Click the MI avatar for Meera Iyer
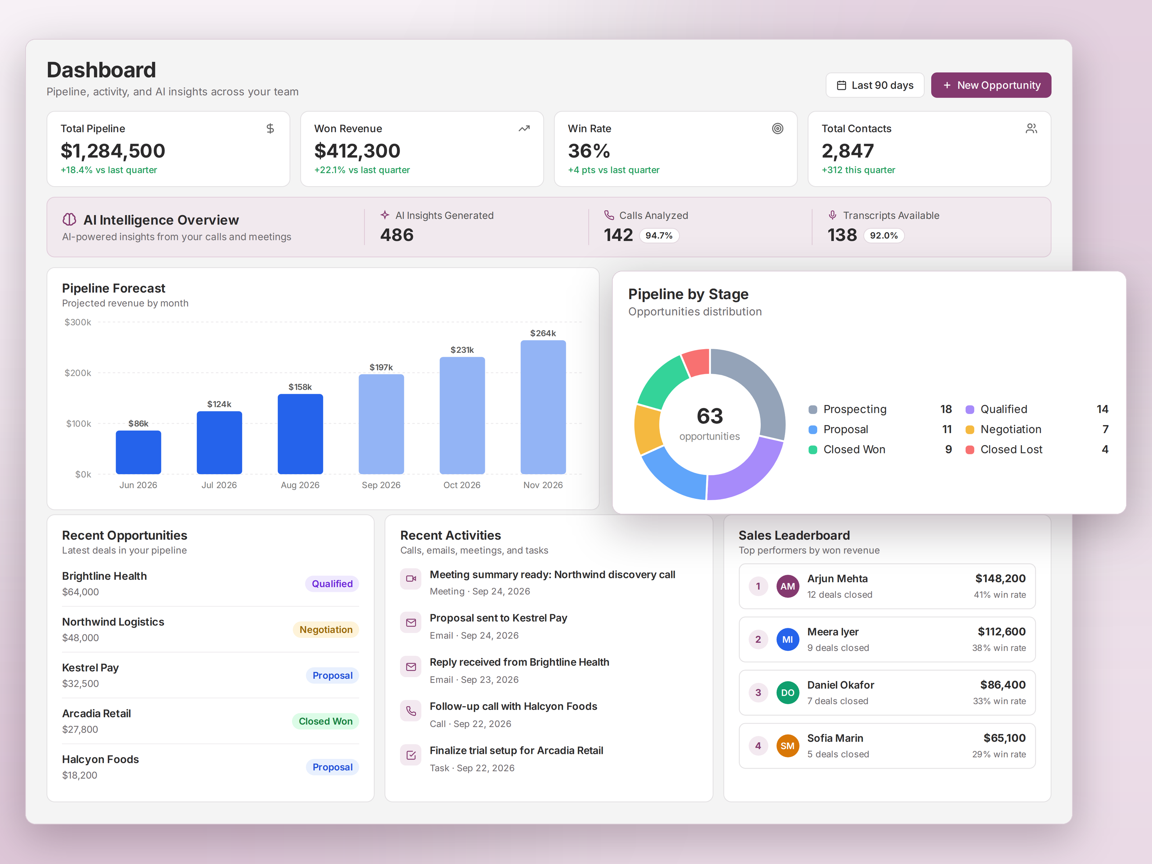The width and height of the screenshot is (1152, 864). tap(787, 639)
